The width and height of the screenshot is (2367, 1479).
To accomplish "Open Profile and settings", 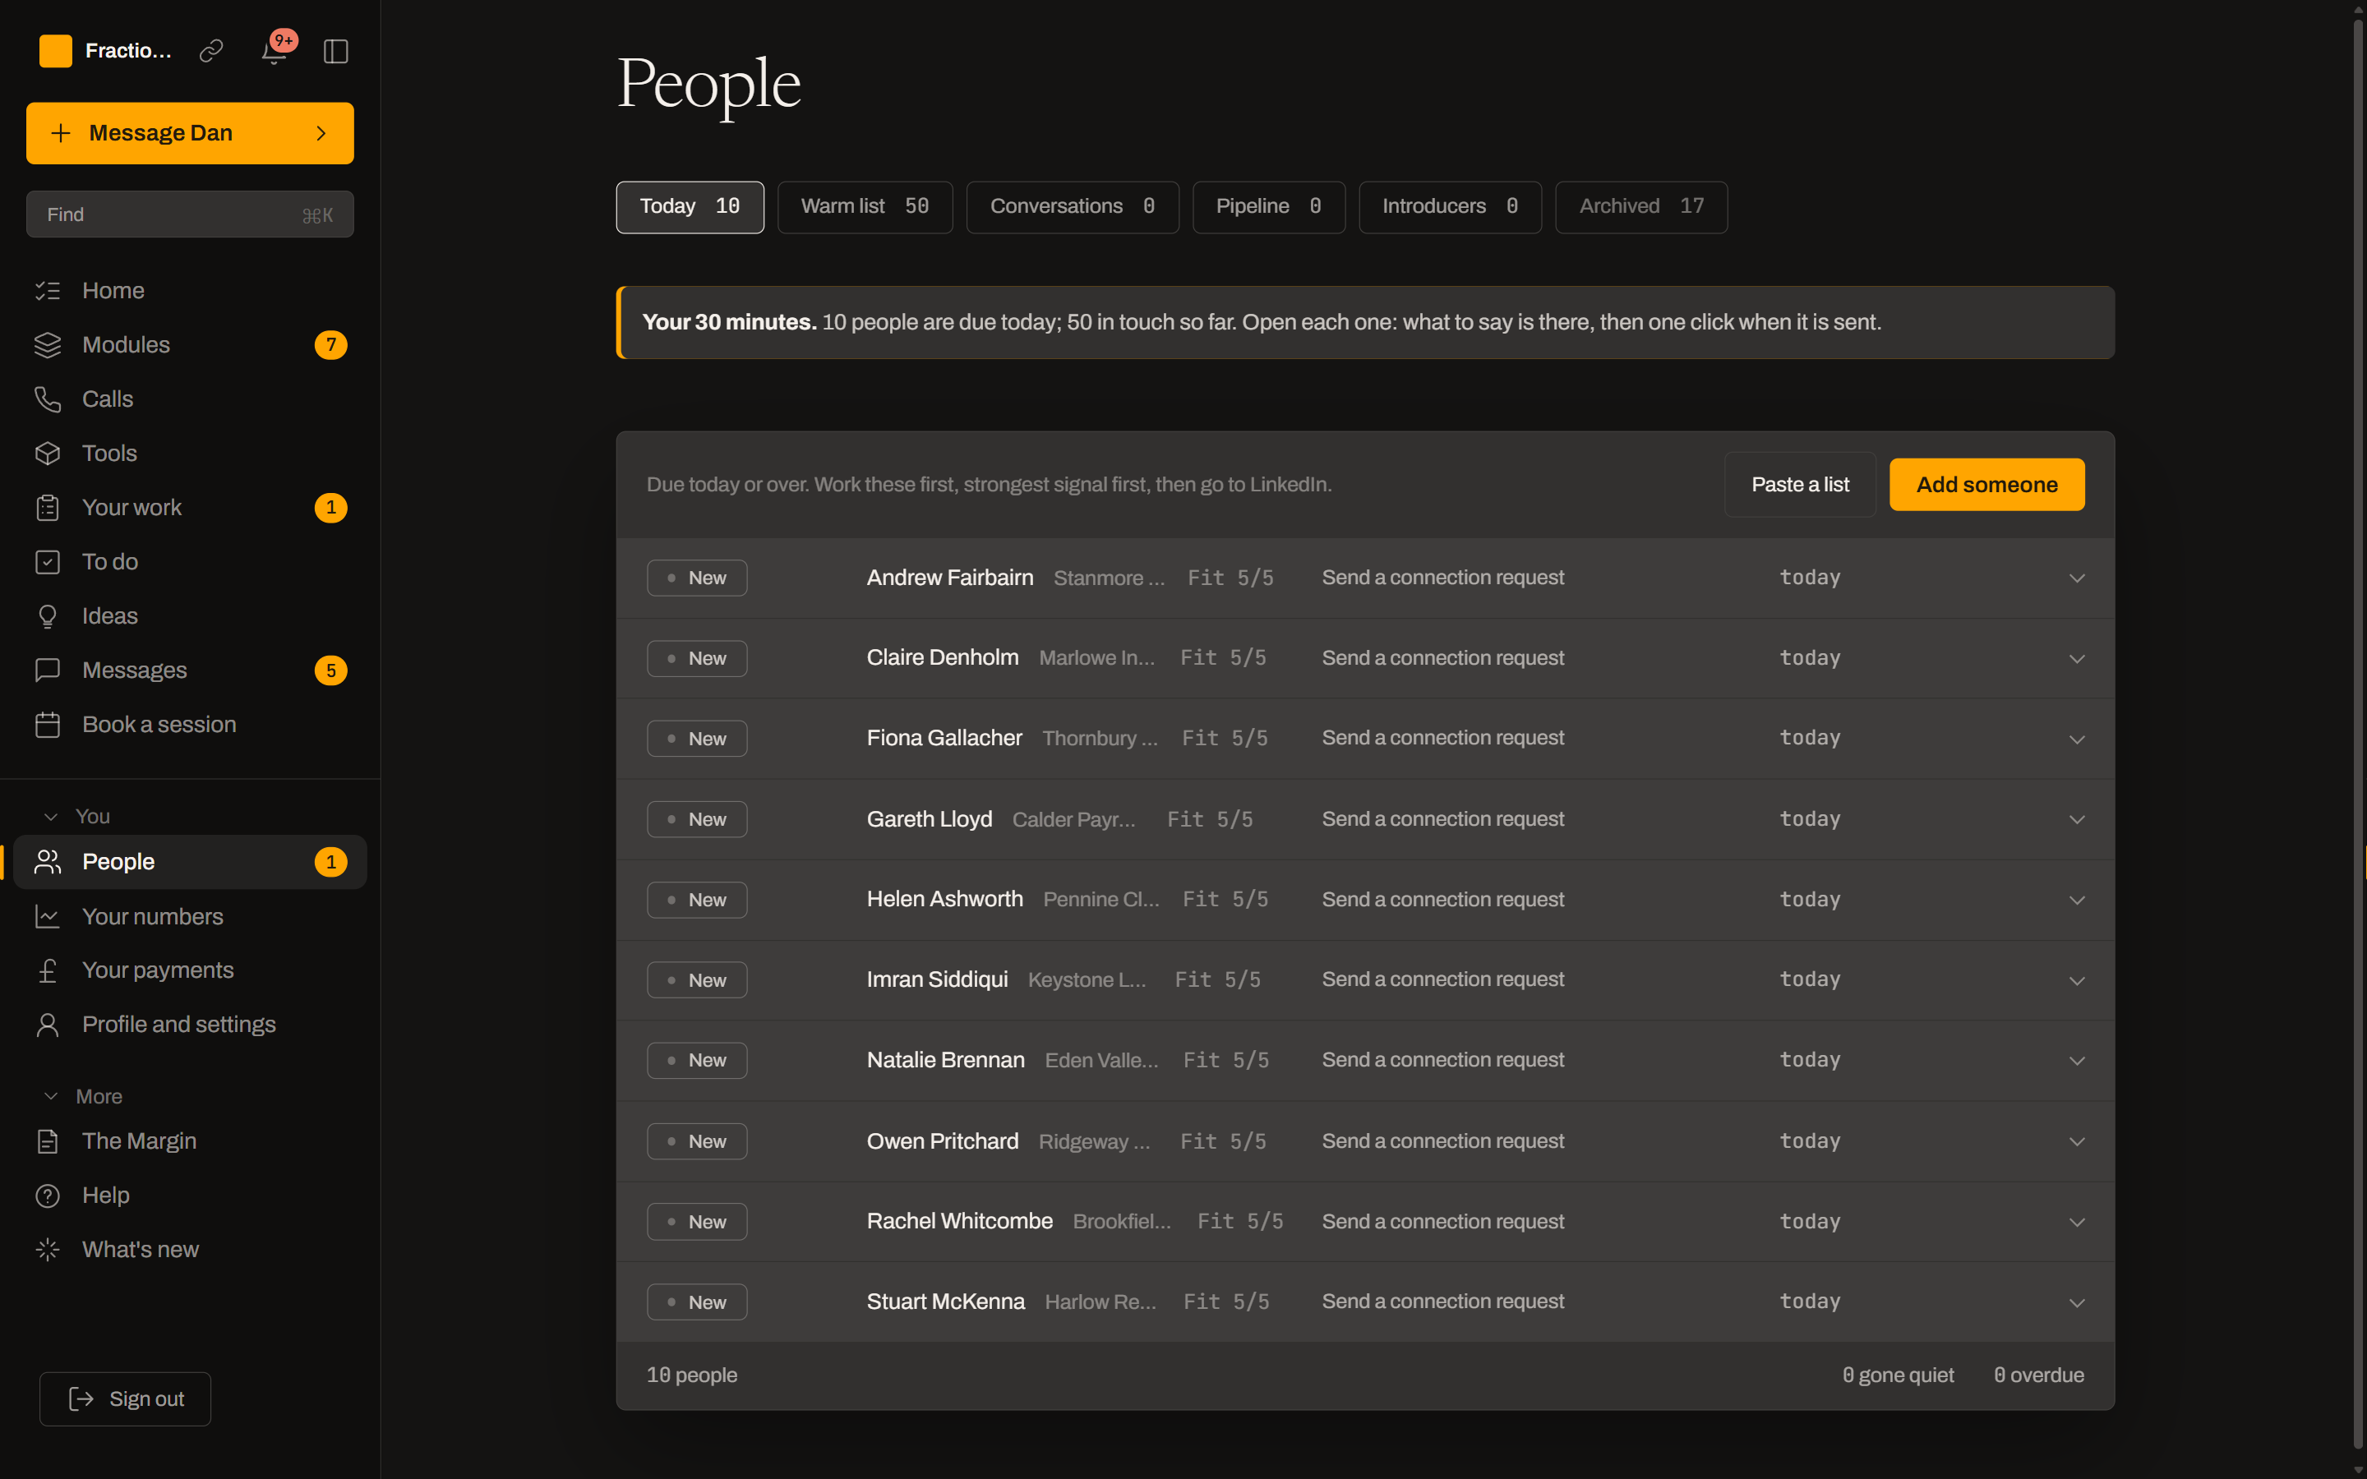I will click(x=179, y=1024).
